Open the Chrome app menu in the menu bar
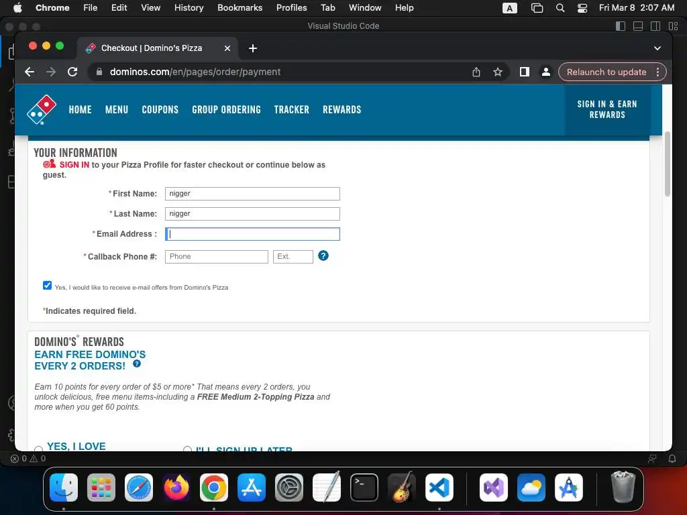This screenshot has height=515, width=687. (x=52, y=8)
